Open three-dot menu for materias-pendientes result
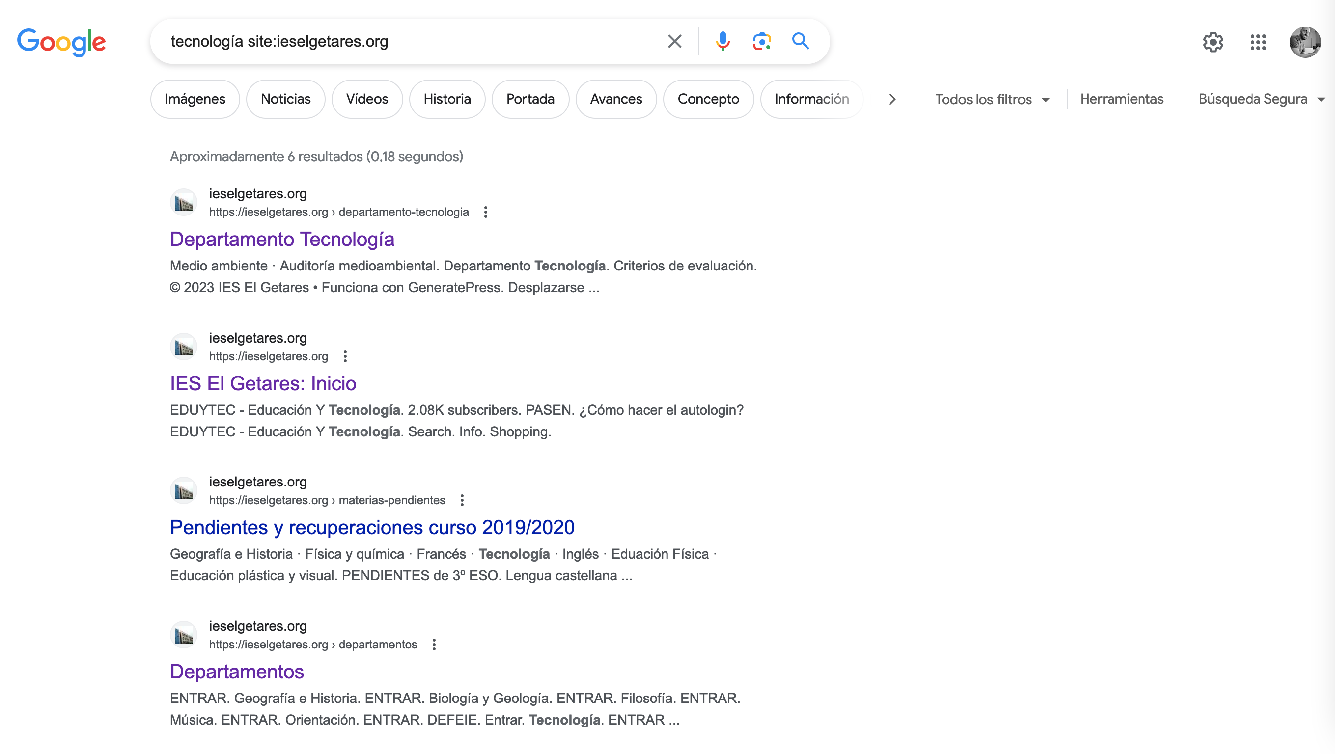 click(x=462, y=500)
